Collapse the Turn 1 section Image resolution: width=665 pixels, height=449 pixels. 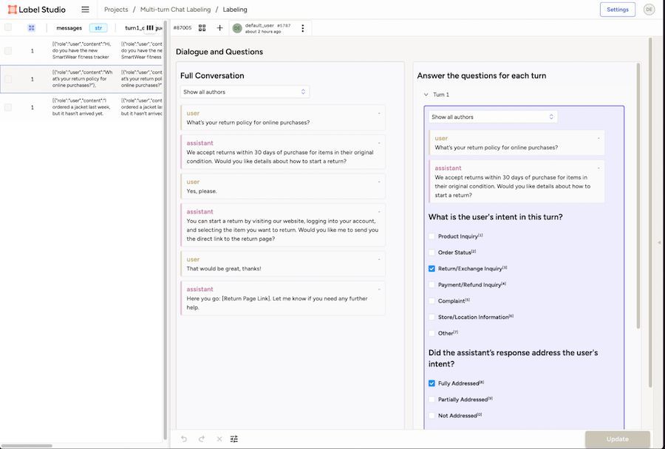point(426,95)
